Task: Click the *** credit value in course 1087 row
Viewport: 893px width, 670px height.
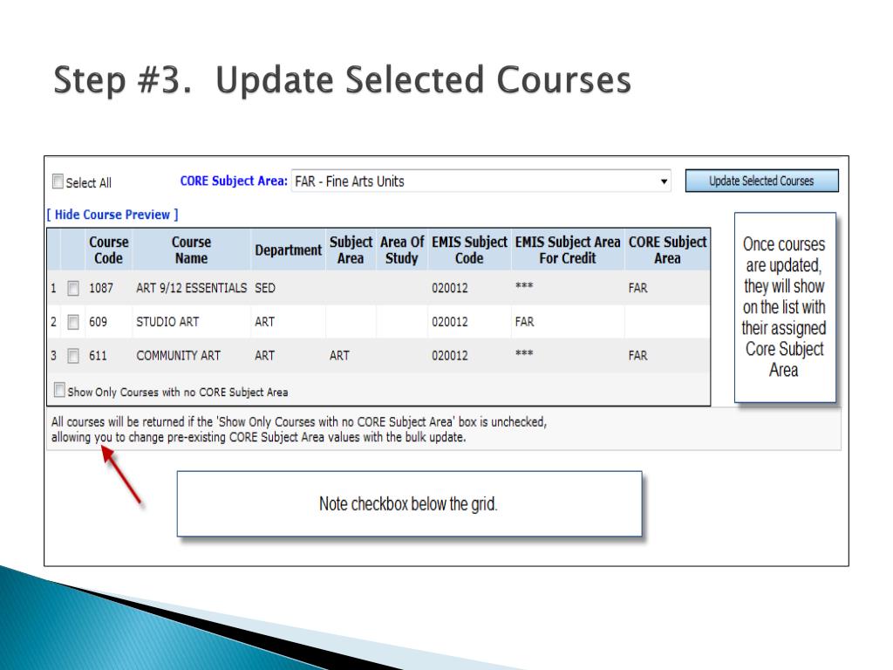Action: [x=524, y=286]
